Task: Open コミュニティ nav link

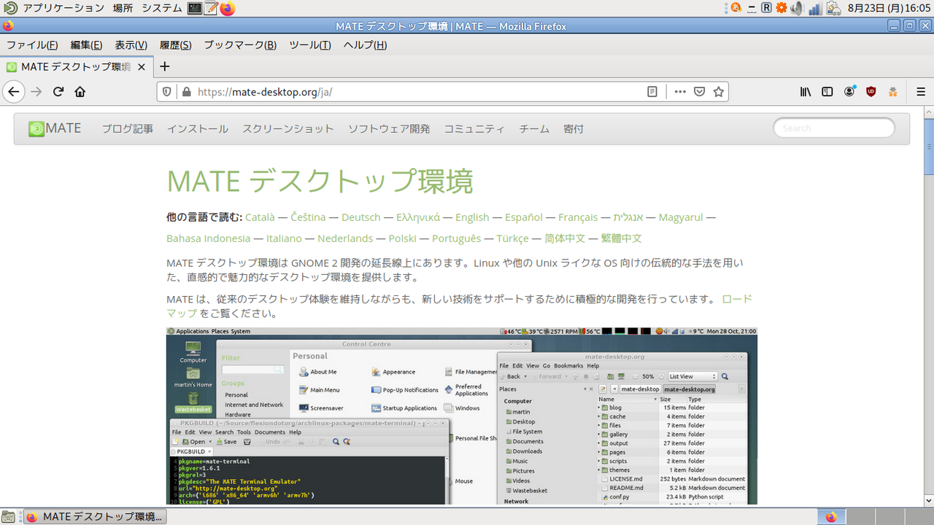Action: coord(474,129)
